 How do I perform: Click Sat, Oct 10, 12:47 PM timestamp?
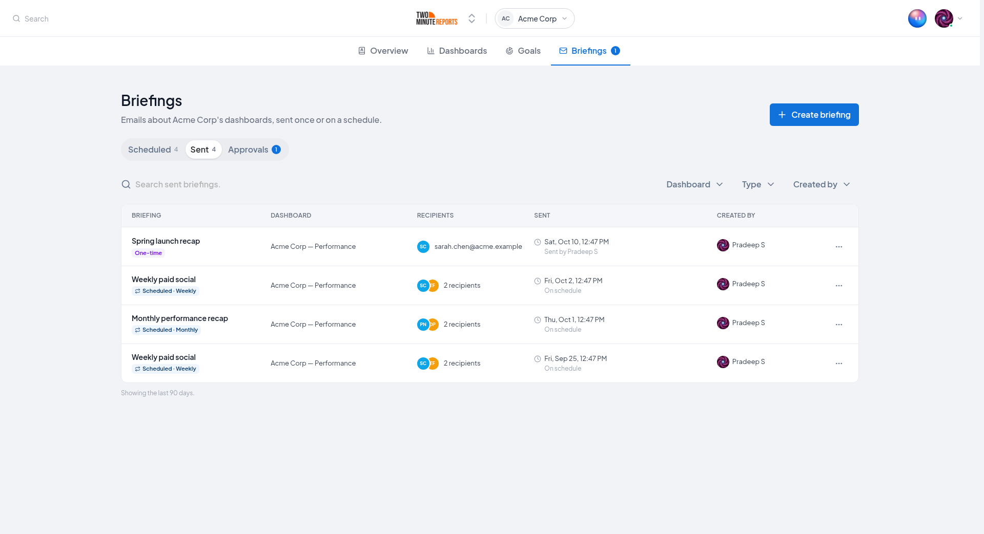pos(577,242)
